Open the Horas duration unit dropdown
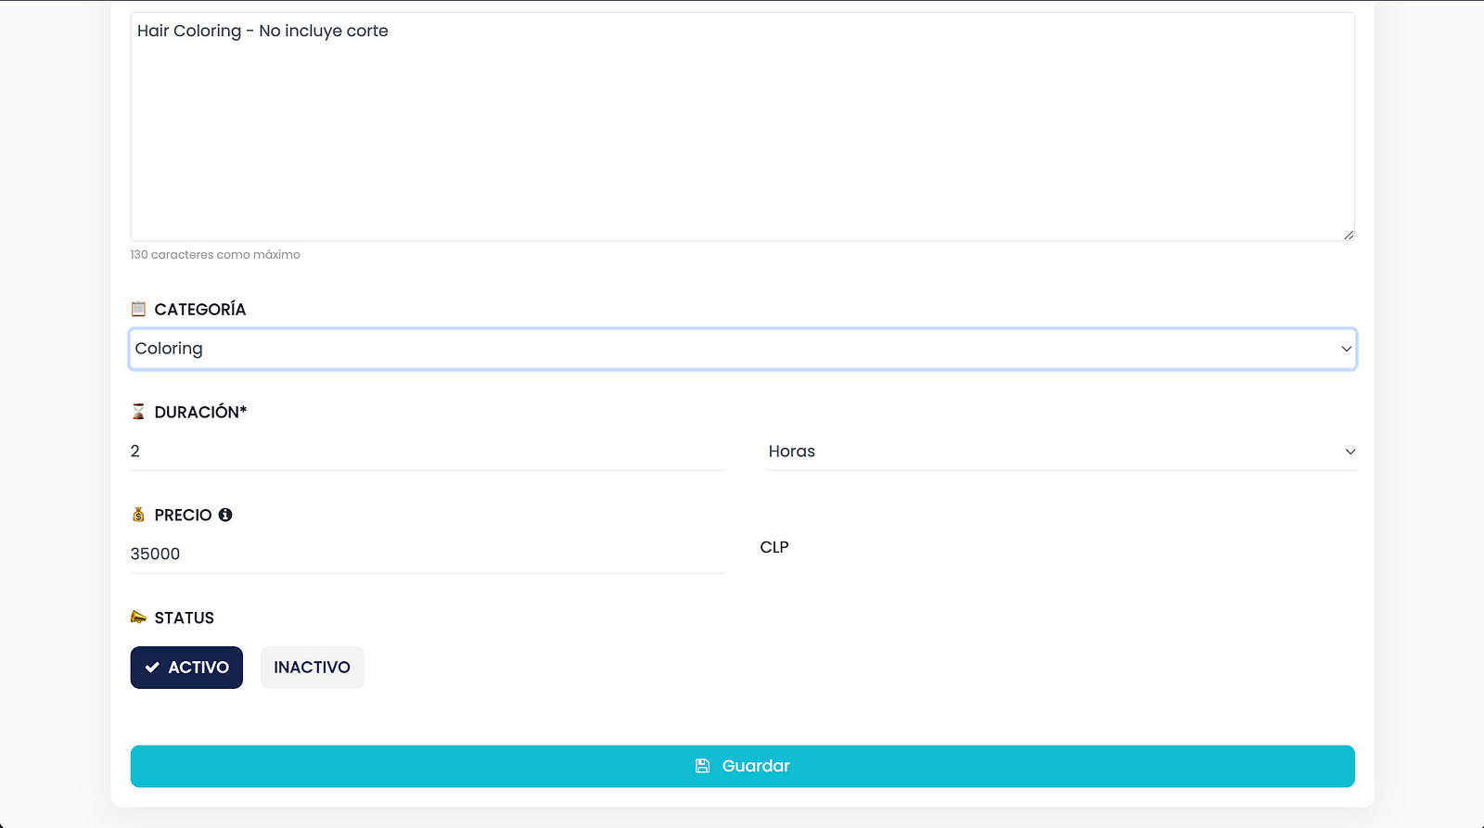The image size is (1484, 828). point(1061,452)
